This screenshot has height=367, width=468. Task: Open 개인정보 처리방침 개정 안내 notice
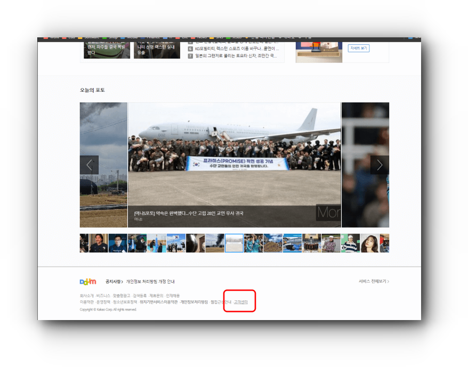150,282
